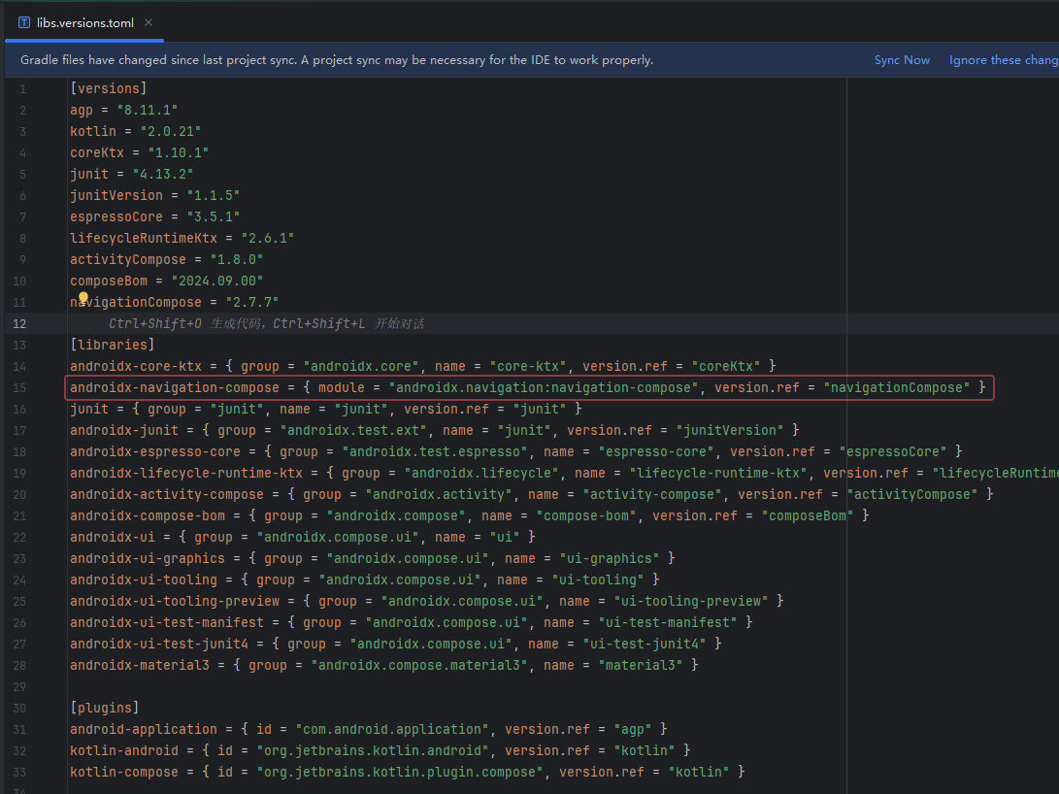Click the espressoCore = "3.5.1" line
1059x794 pixels.
[154, 216]
